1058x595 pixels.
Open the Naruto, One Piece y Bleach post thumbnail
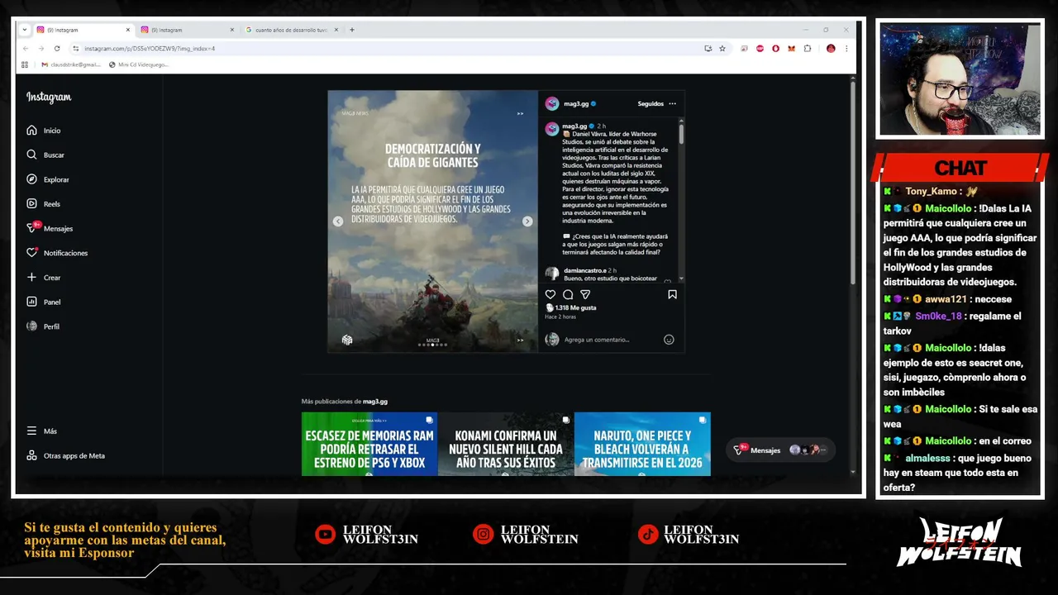pyautogui.click(x=642, y=444)
